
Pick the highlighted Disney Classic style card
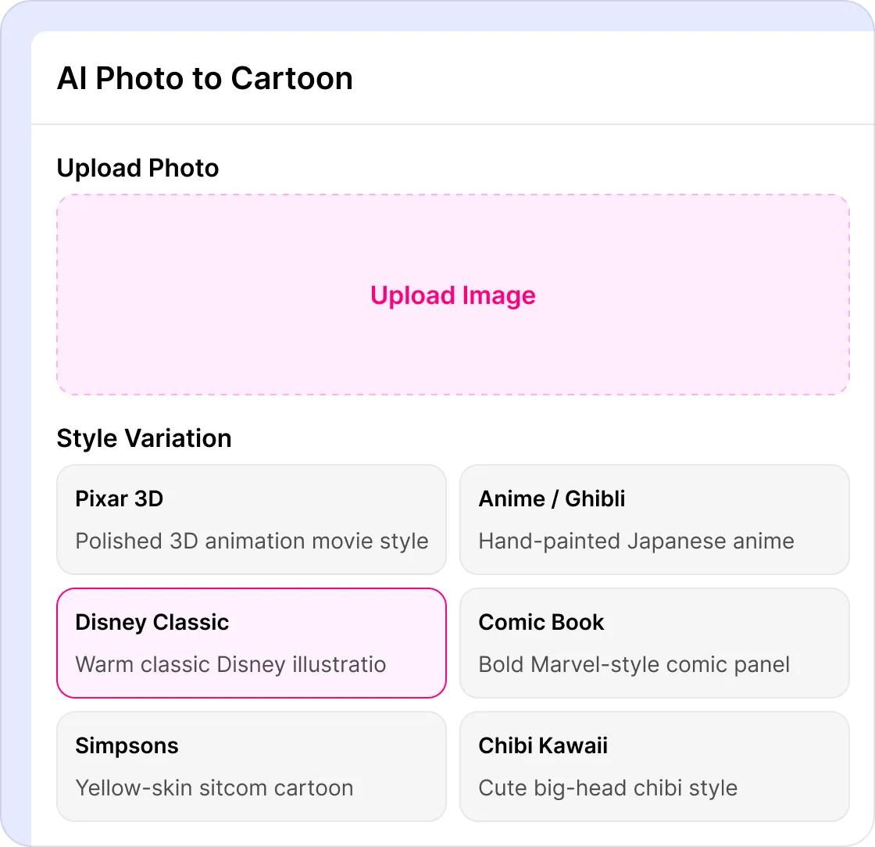(x=251, y=643)
